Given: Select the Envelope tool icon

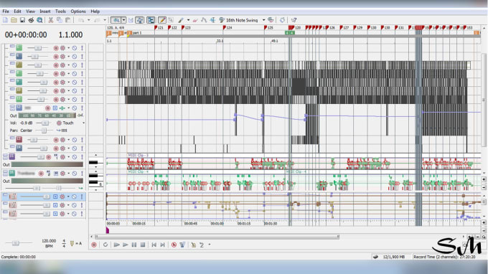Looking at the screenshot, I should 204,20.
